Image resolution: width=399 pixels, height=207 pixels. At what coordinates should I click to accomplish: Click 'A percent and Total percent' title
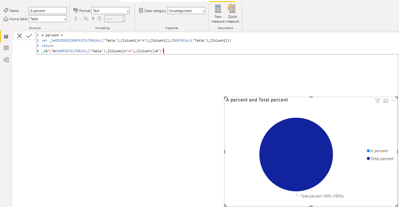click(257, 100)
